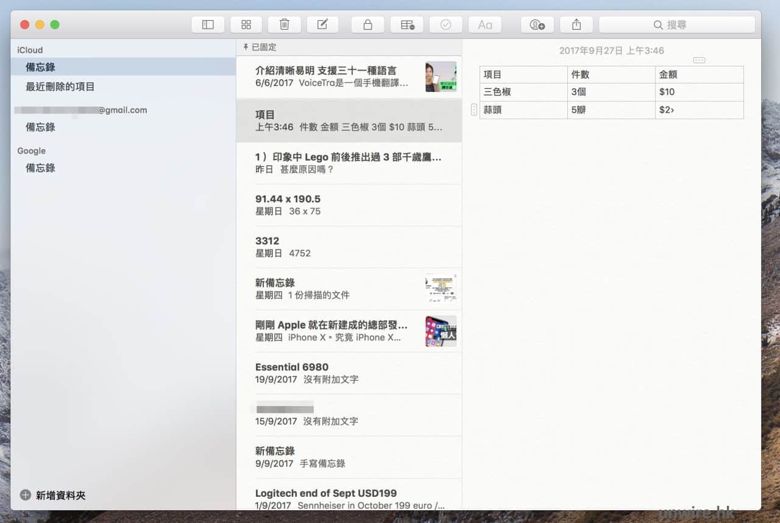780x523 pixels.
Task: Click the table insert icon in toolbar
Action: (x=407, y=25)
